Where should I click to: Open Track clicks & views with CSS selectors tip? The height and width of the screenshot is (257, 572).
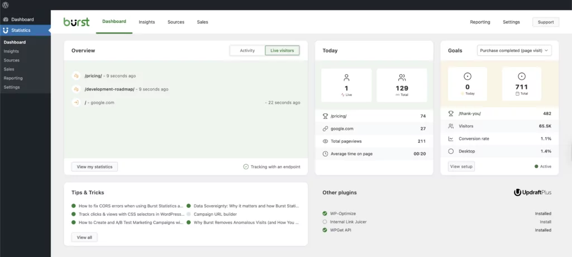point(131,215)
